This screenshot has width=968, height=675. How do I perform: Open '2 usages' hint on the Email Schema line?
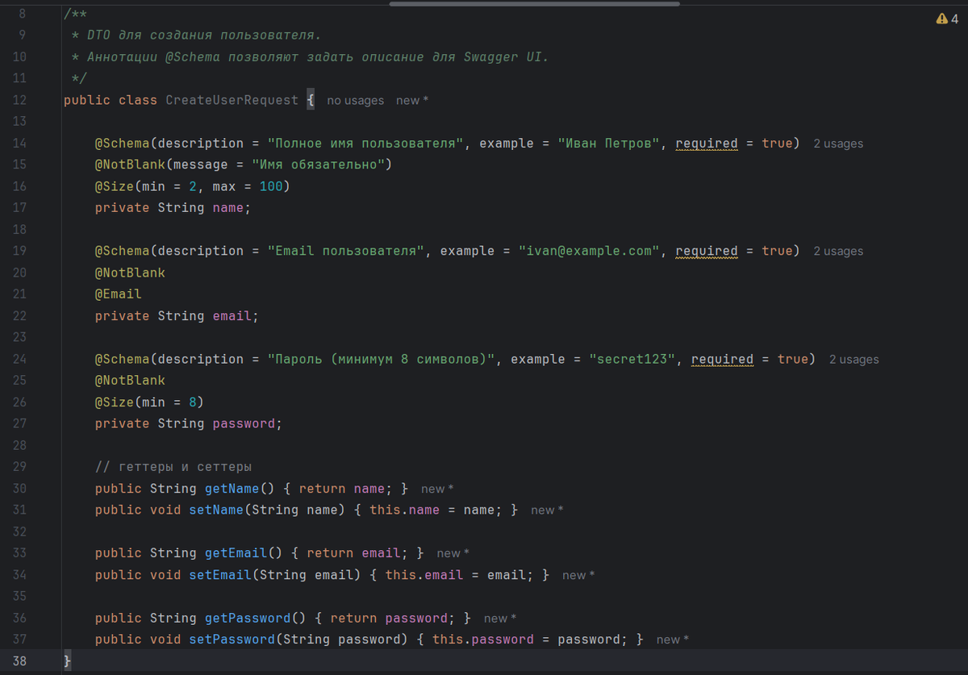(x=838, y=251)
